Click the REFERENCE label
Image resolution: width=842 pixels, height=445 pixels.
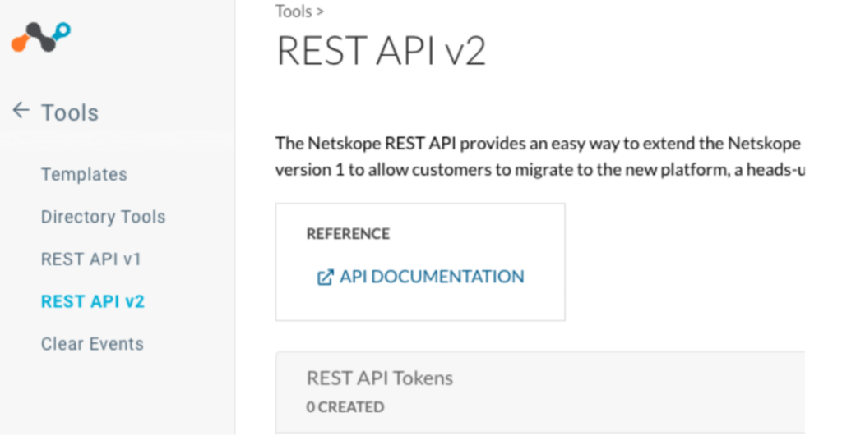point(348,234)
